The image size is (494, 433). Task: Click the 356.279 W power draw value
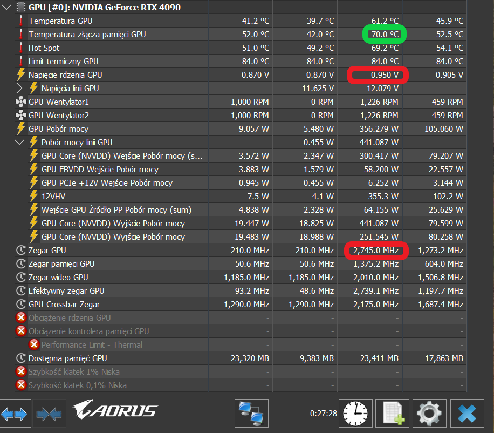[x=379, y=129]
